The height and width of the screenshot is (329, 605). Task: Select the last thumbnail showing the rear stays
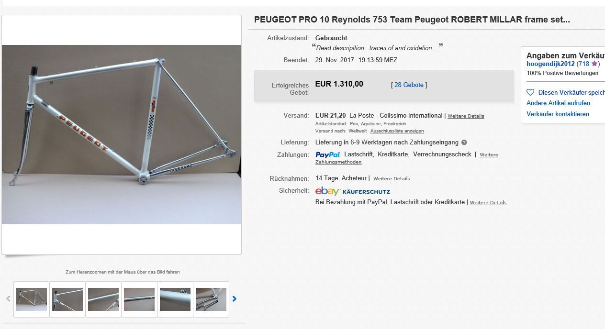(211, 299)
